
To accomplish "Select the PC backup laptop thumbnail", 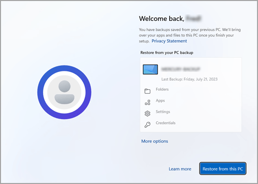I will pyautogui.click(x=150, y=69).
